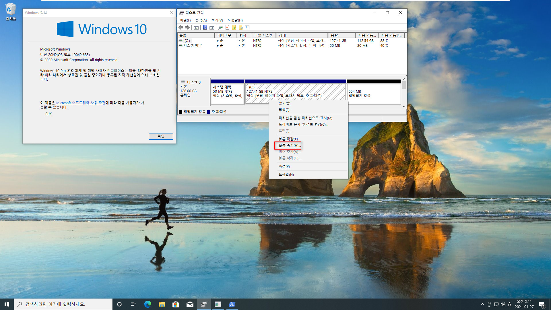This screenshot has width=551, height=310.
Task: Open the 보기(V) menu
Action: 217,20
